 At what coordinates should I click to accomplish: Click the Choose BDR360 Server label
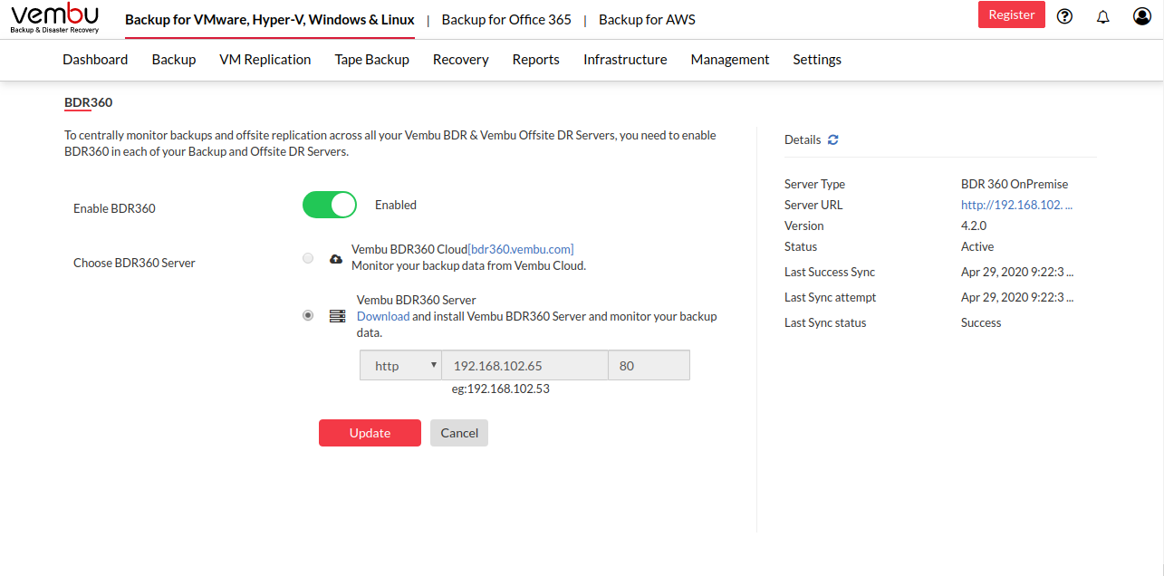click(x=134, y=263)
